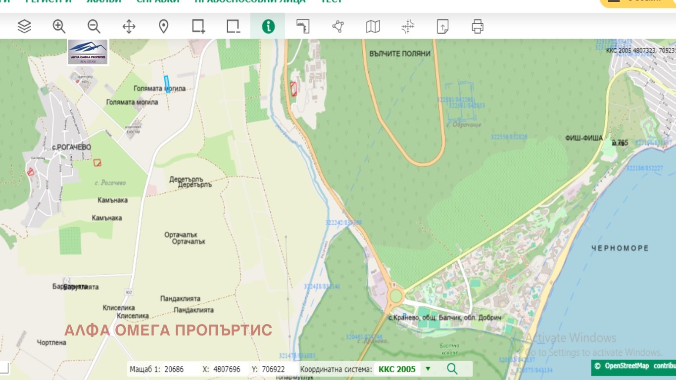Choose the add to selection rectangle tool
Viewport: 676px width, 380px height.
click(198, 26)
